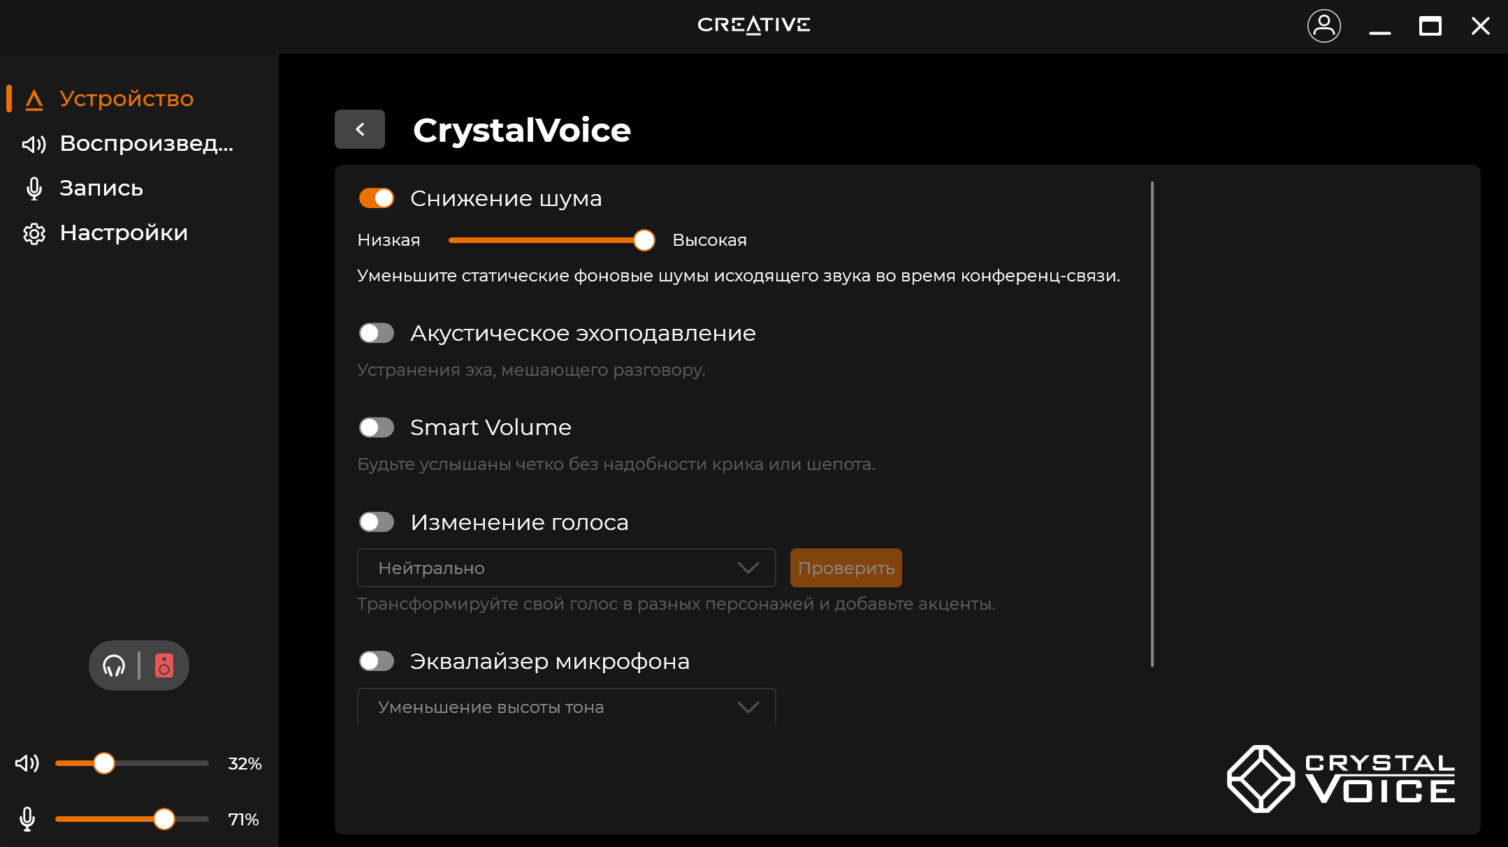This screenshot has height=847, width=1508.
Task: Click the CrystalVoice logo in the corner
Action: pos(1340,779)
